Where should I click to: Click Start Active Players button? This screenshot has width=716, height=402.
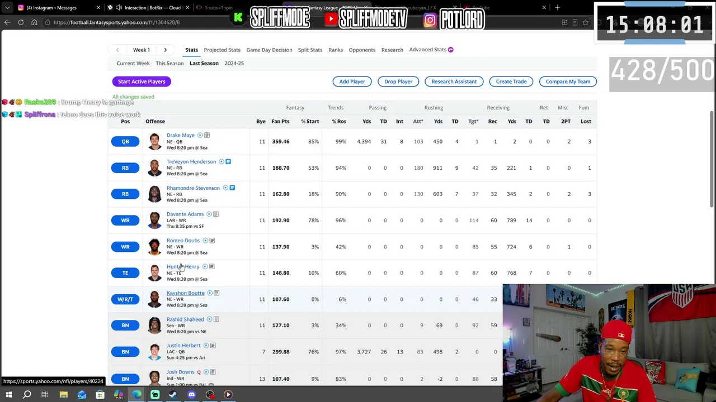click(142, 82)
